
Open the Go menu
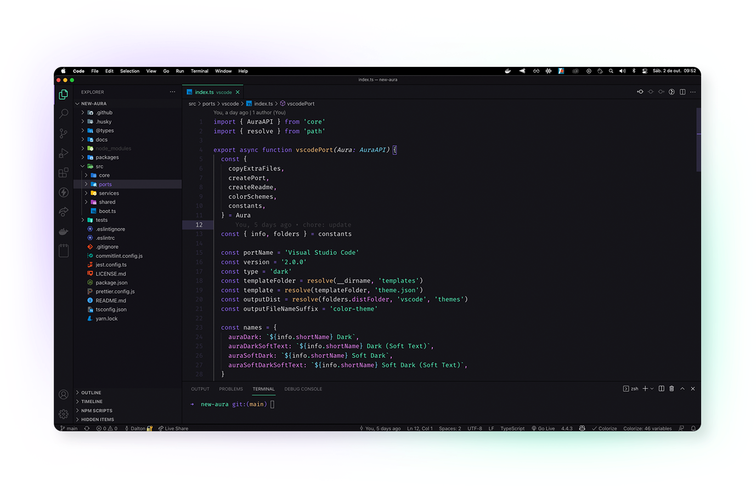[166, 71]
